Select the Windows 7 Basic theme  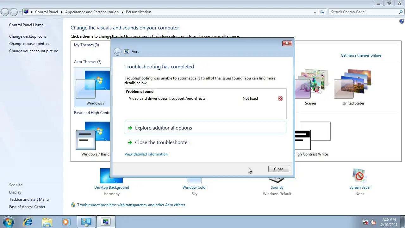(x=92, y=138)
